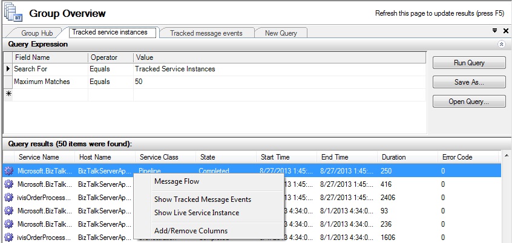This screenshot has height=243, width=512.
Task: Click the current row arrow indicator beside Search For
Action: tap(8, 69)
